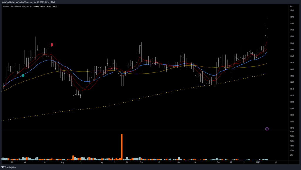Click the 250M volume axis label
Screen dimensions: 301x170
point(292,136)
